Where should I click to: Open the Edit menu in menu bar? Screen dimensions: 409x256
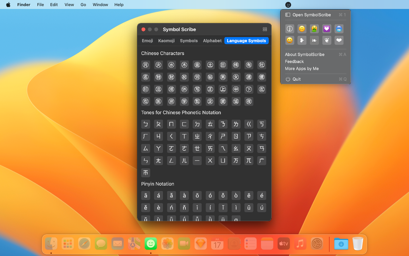click(54, 4)
